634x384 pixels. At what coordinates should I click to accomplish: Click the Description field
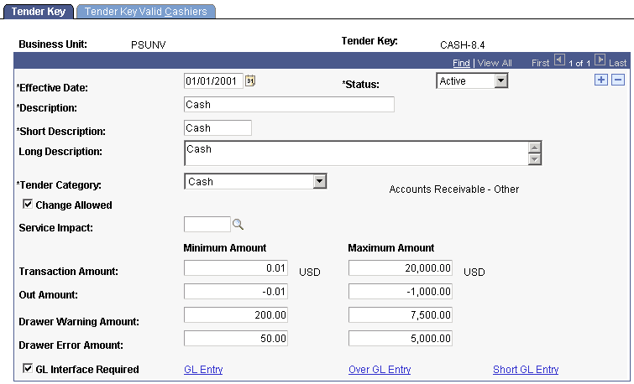click(289, 104)
